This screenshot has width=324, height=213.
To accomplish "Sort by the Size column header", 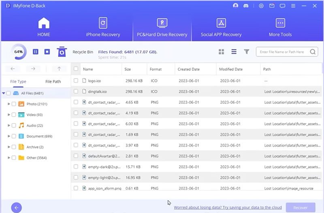I will point(128,69).
